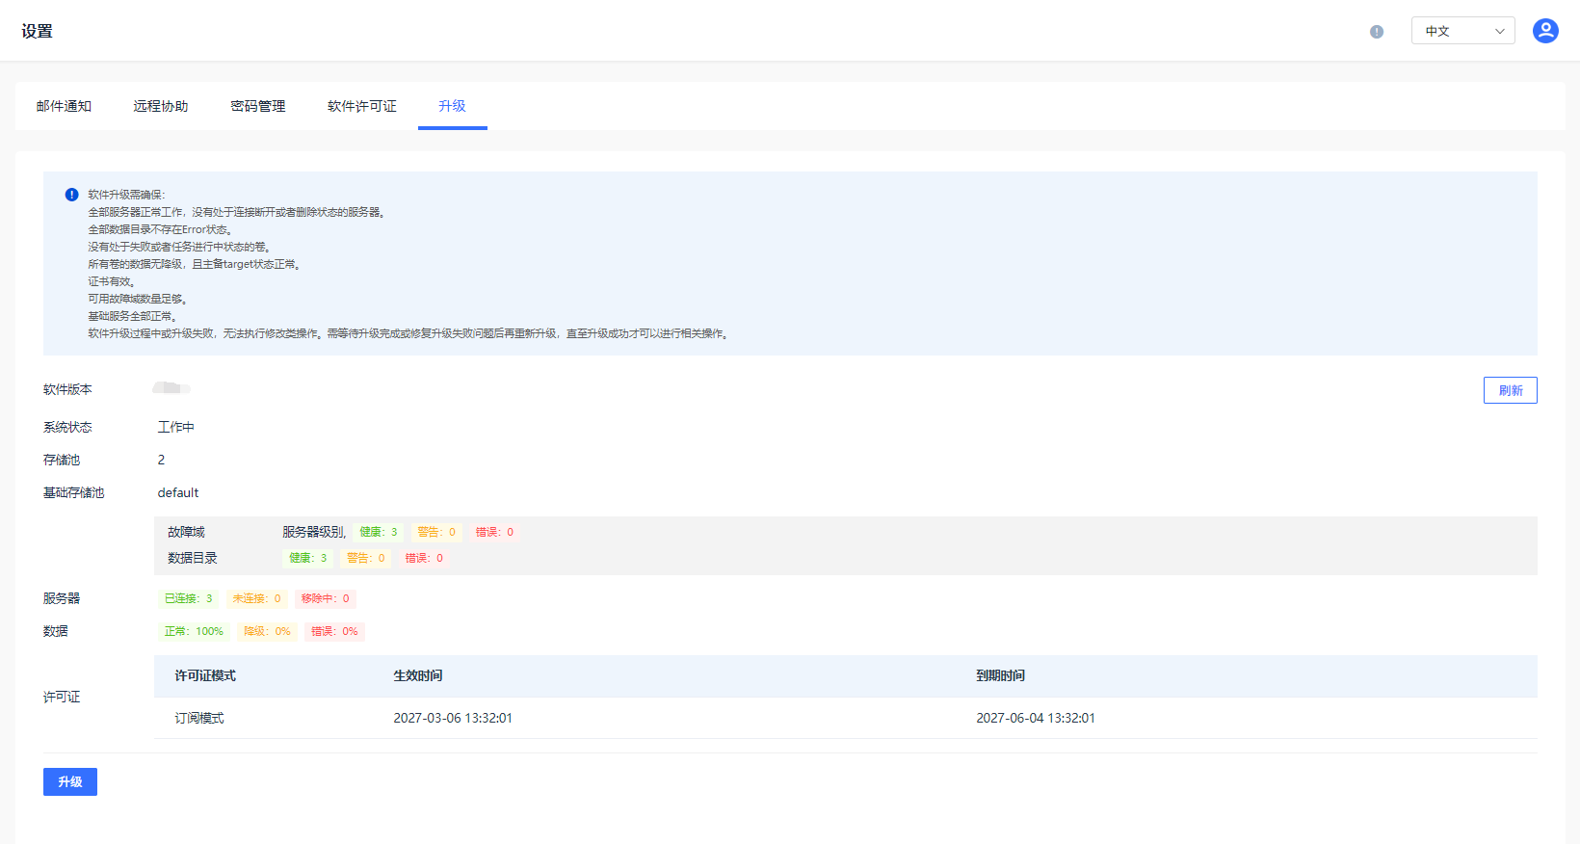Click the 正常: 100% data status tag
This screenshot has width=1580, height=844.
pos(193,631)
